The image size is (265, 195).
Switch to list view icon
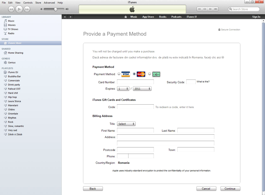[x=199, y=9]
